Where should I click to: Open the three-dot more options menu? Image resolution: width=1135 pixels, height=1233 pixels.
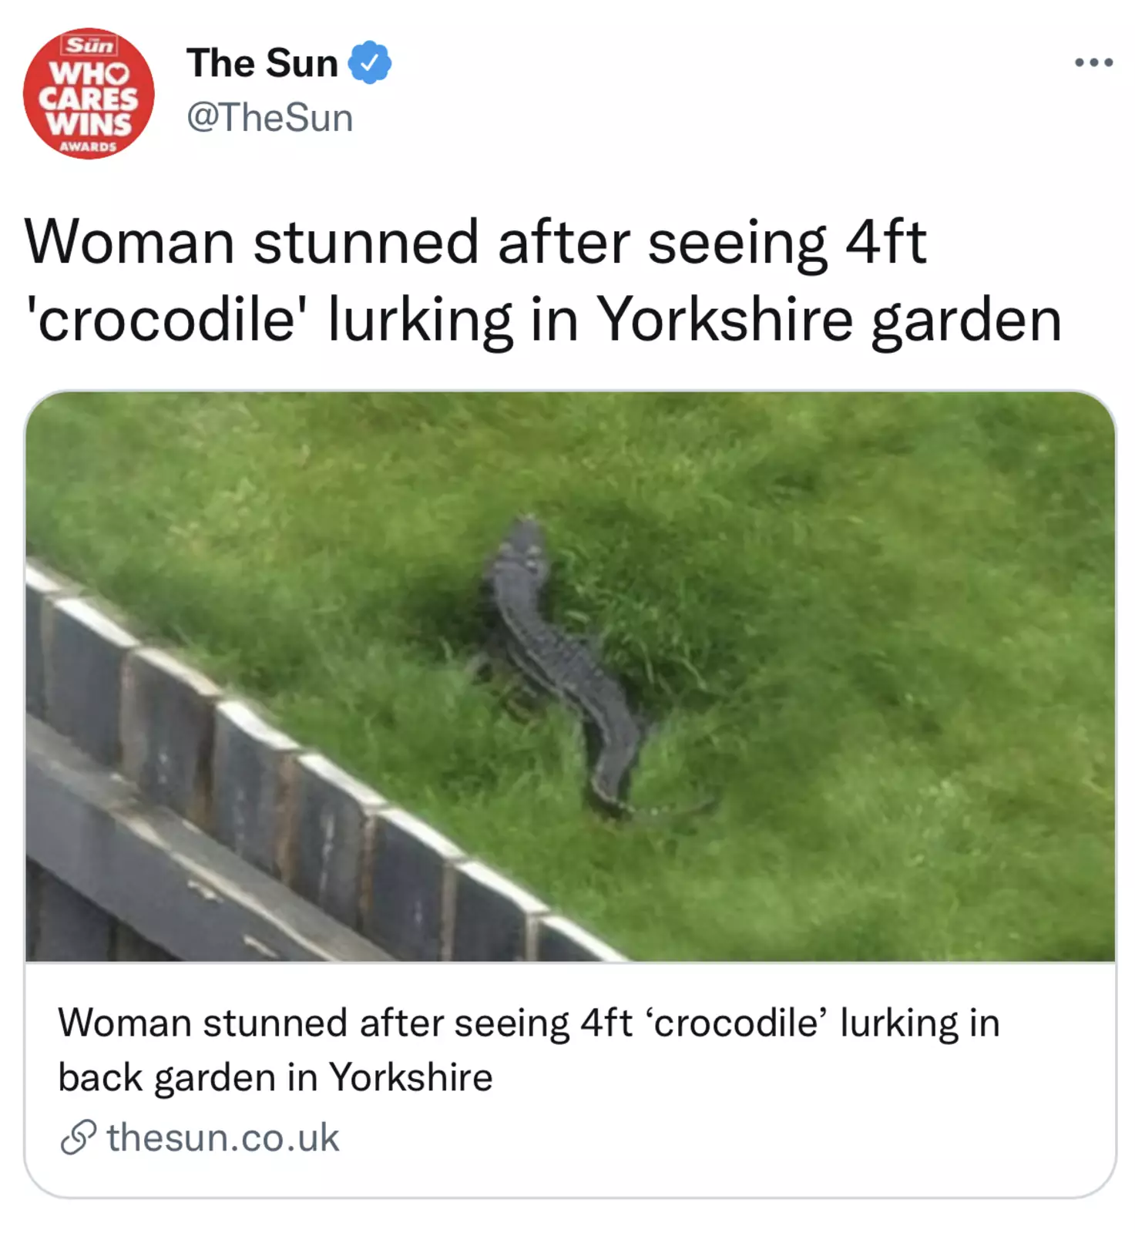pos(1094,62)
